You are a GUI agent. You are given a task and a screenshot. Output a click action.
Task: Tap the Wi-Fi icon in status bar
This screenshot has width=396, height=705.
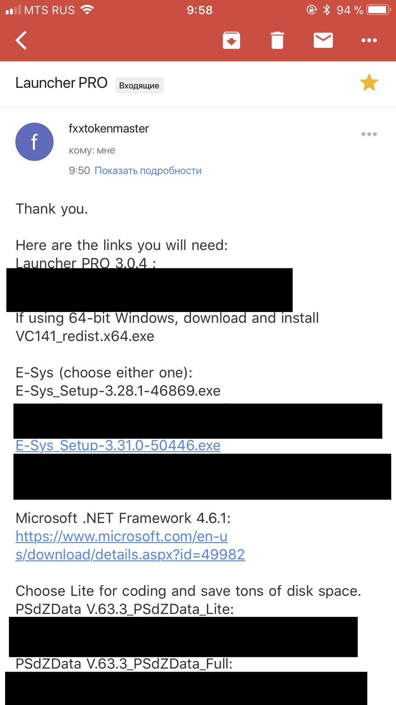87,10
